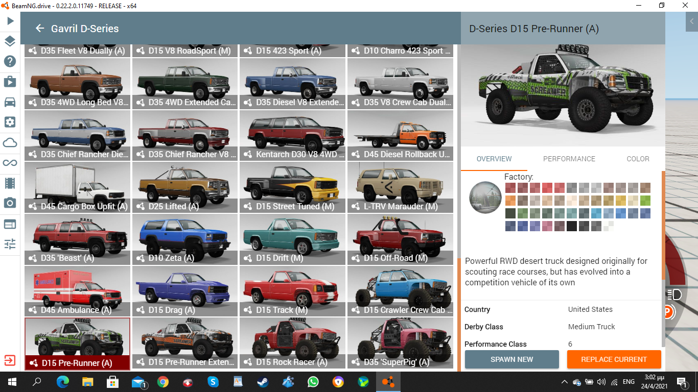Expand hidden system tray icons chevron
The width and height of the screenshot is (698, 392).
point(565,381)
